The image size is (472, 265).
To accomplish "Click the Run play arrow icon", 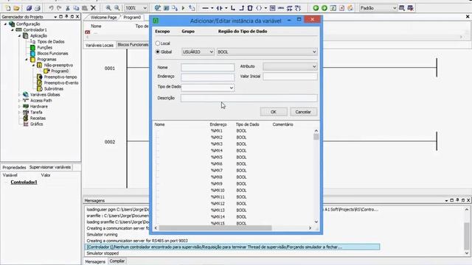I will click(183, 8).
